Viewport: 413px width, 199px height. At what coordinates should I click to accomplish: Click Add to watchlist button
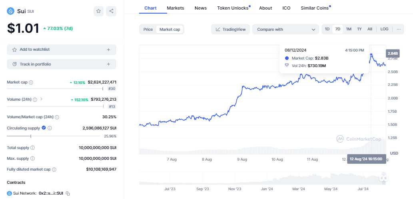pyautogui.click(x=62, y=50)
